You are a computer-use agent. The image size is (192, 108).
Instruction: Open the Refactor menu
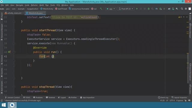click(x=34, y=5)
